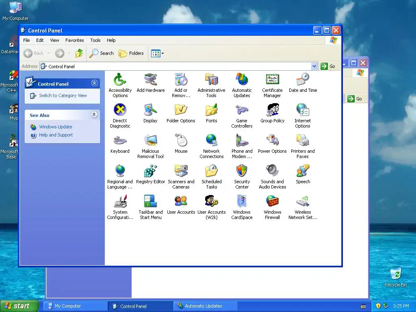Select the Display settings icon
This screenshot has height=312, width=416.
pos(150,110)
